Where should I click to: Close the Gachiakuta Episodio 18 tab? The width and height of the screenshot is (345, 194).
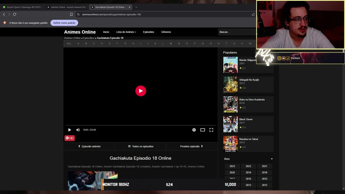[x=129, y=7]
